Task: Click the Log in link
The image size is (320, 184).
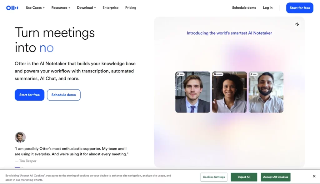Action: pyautogui.click(x=267, y=8)
